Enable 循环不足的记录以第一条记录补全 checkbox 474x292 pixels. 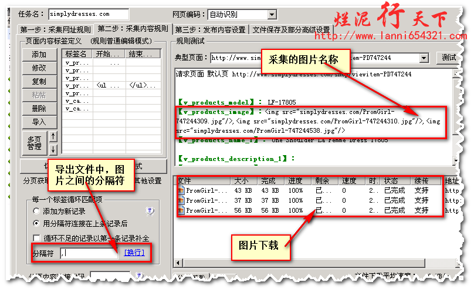(x=38, y=238)
